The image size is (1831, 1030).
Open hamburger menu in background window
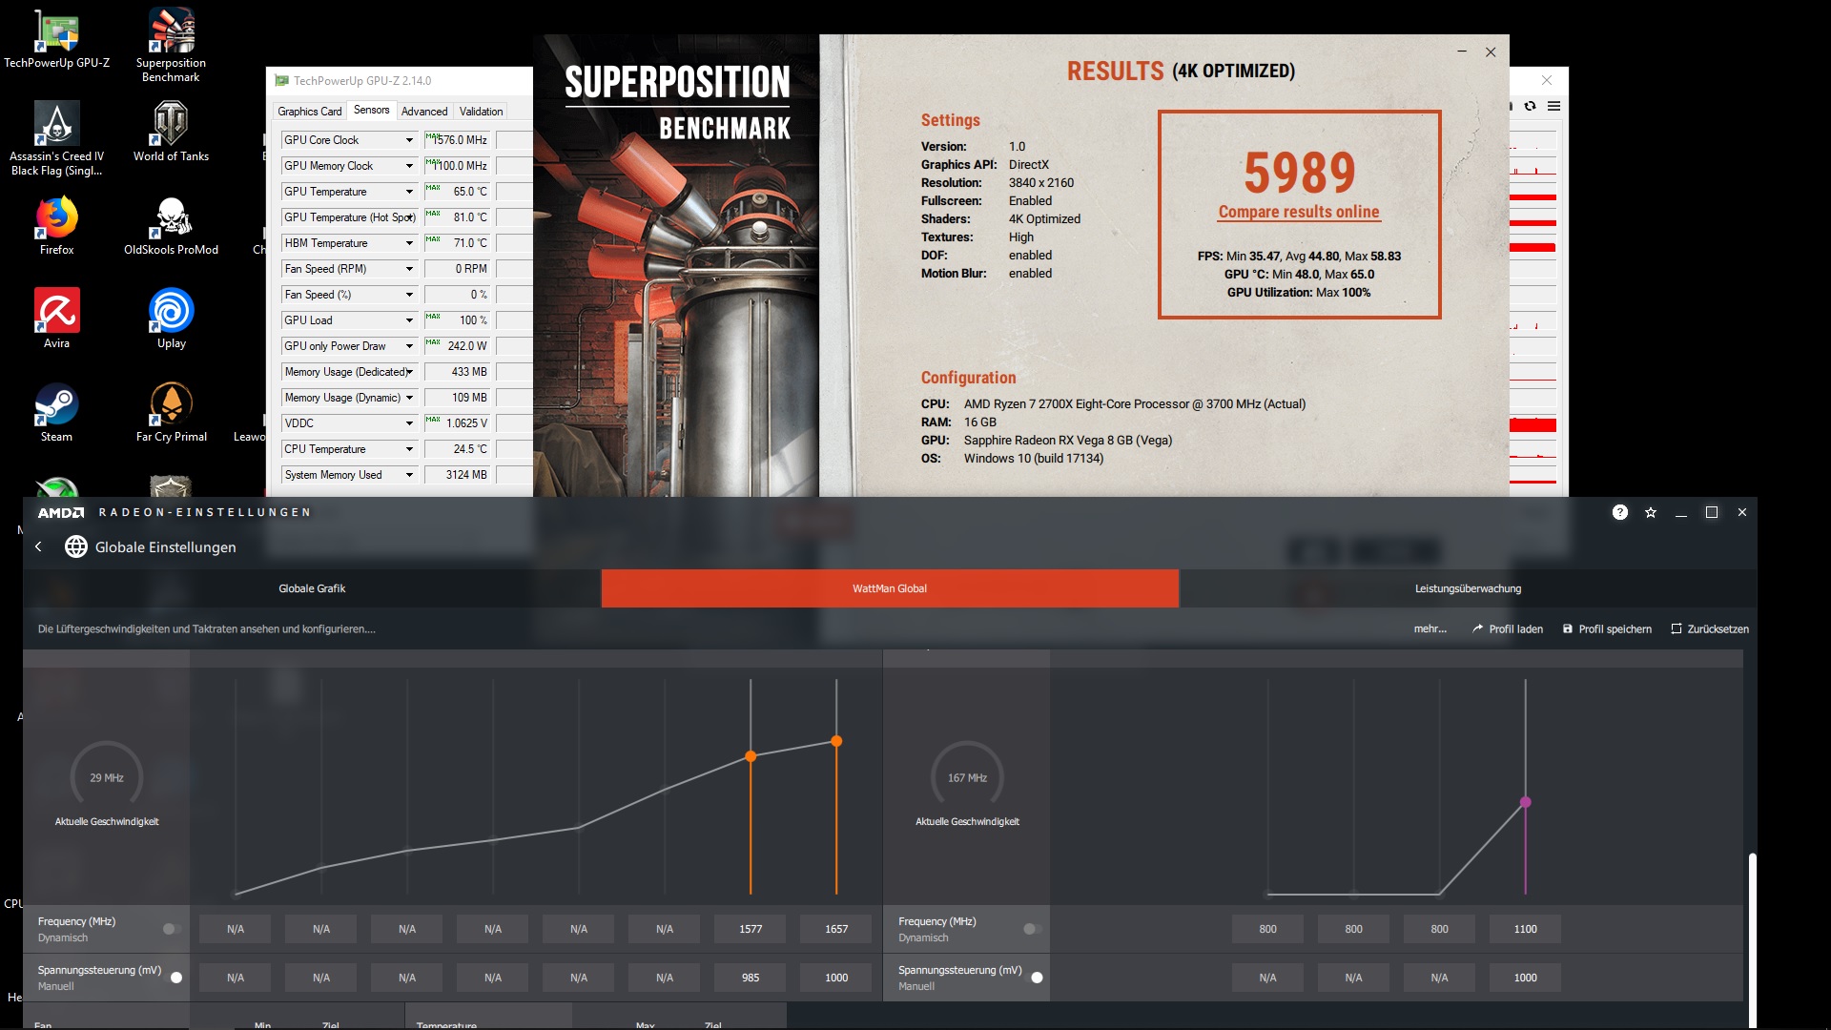pos(1553,106)
